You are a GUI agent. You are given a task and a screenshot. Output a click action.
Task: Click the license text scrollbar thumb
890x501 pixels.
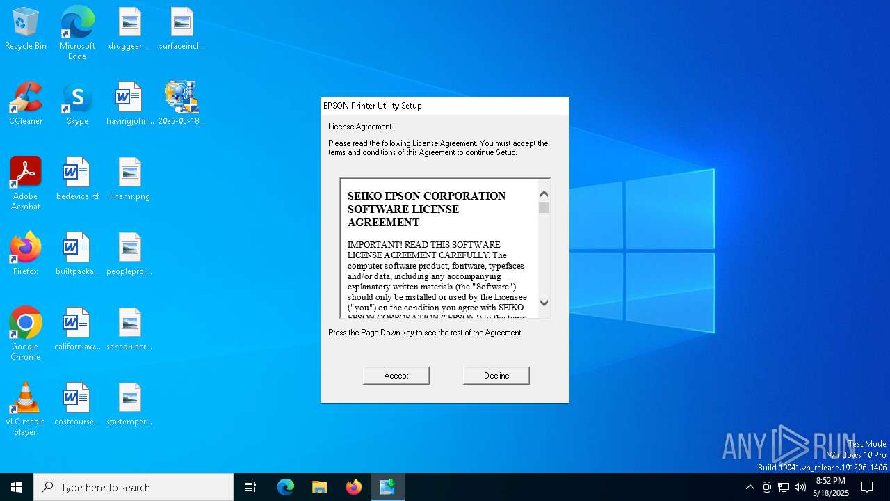[x=544, y=207]
